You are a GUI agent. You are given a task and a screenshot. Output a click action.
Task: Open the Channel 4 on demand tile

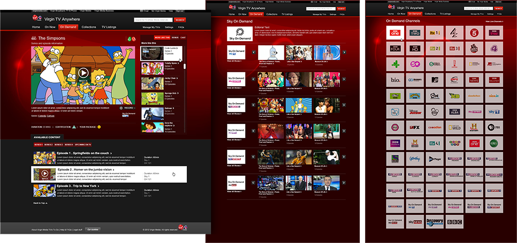(454, 33)
